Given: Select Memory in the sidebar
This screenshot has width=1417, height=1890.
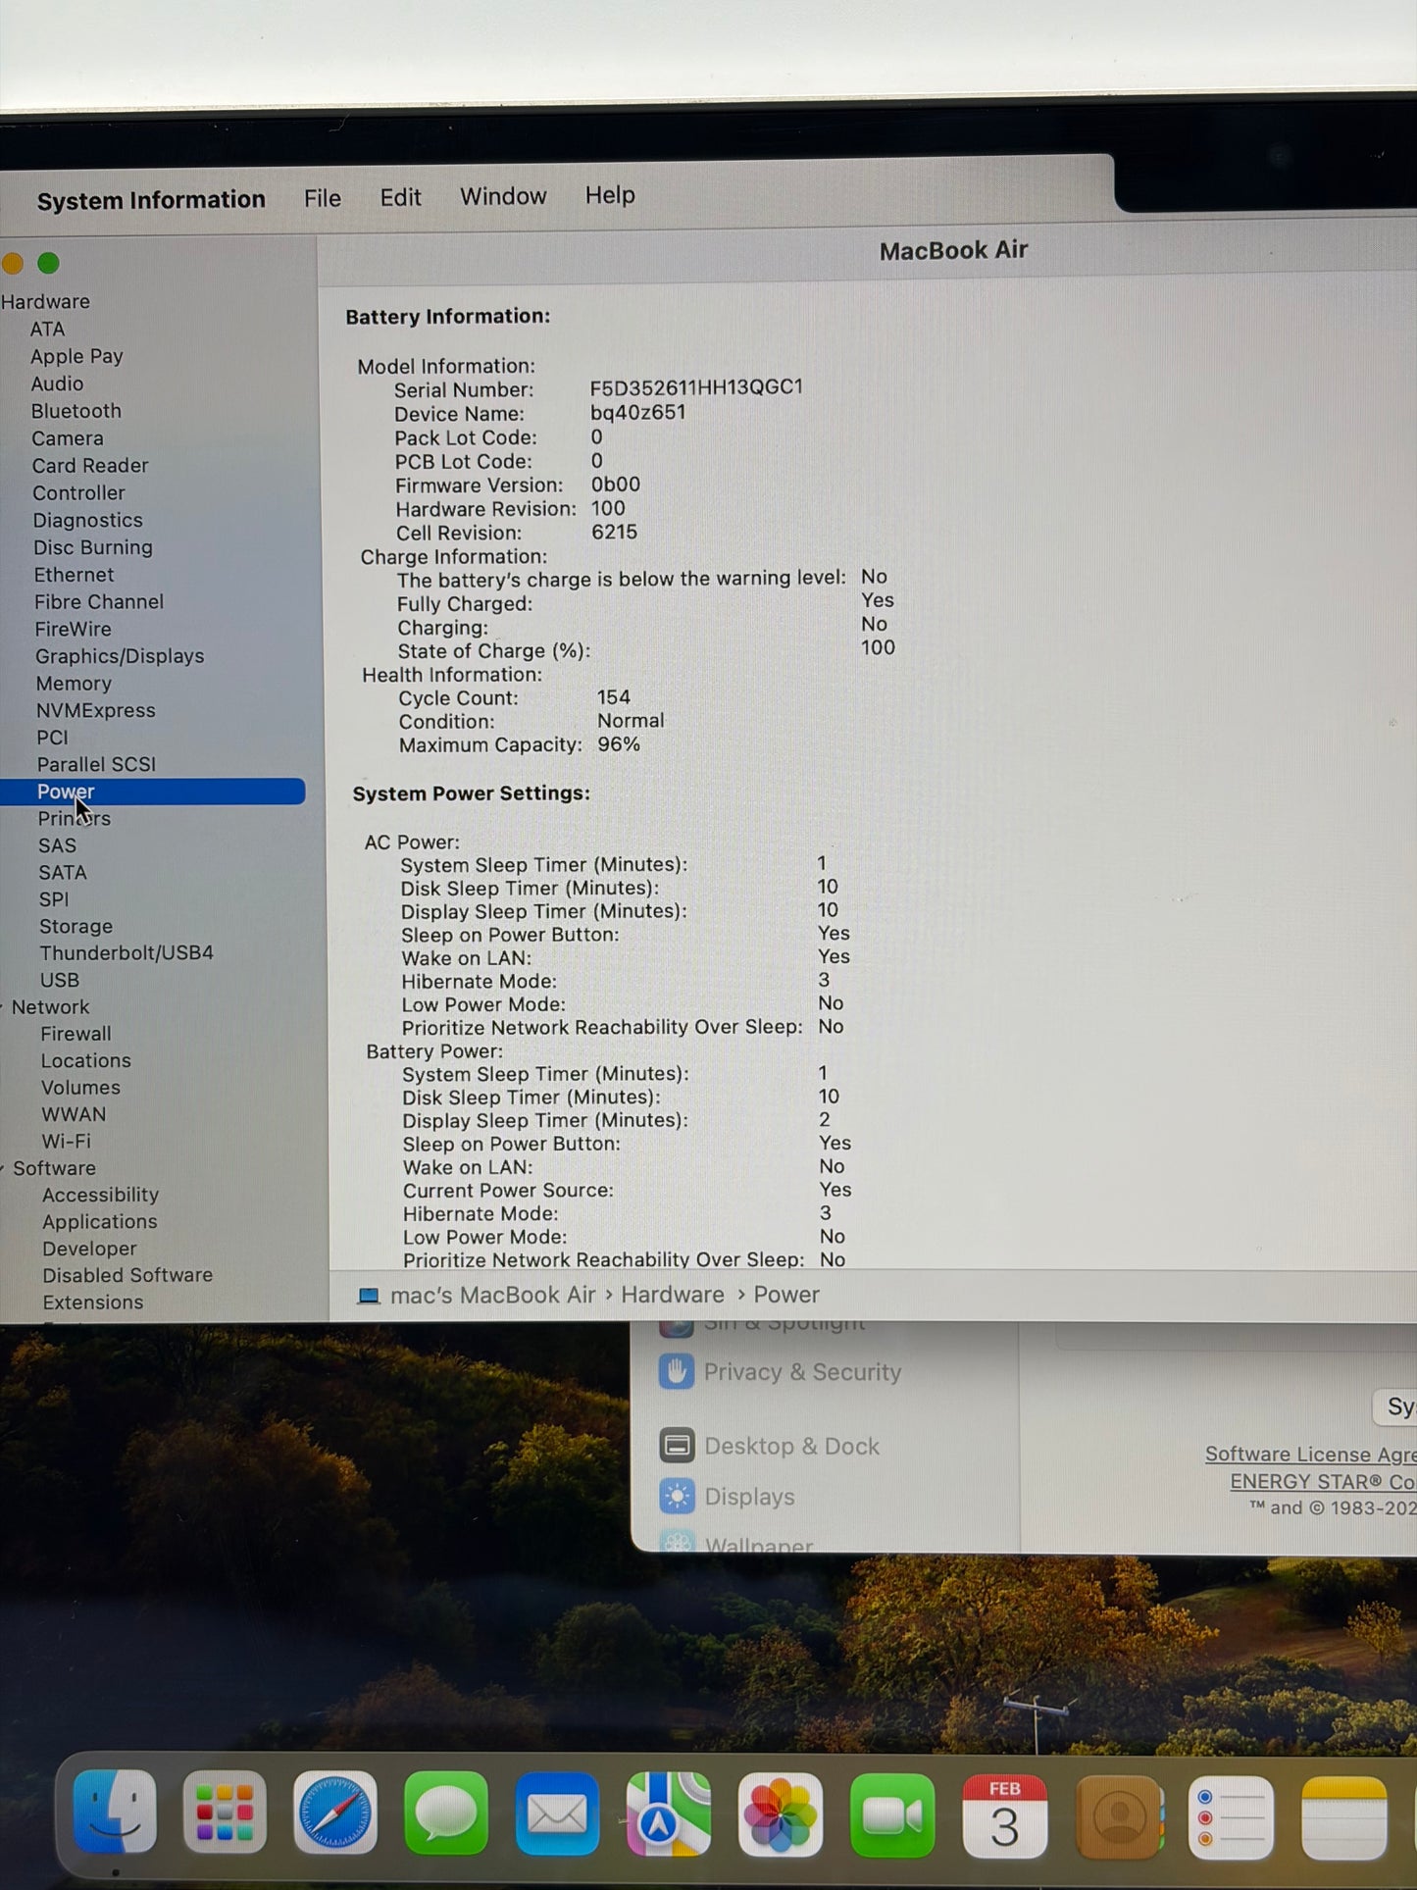Looking at the screenshot, I should tap(74, 684).
